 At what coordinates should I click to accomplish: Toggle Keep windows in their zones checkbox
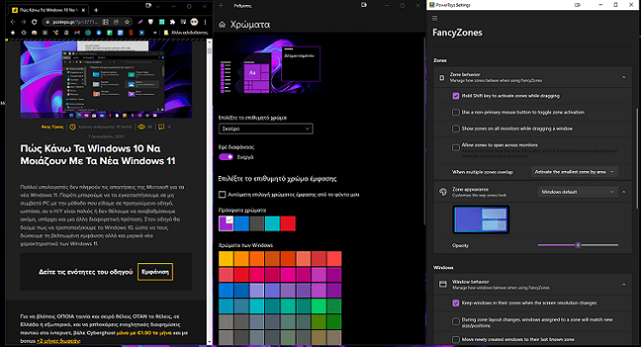pyautogui.click(x=456, y=303)
